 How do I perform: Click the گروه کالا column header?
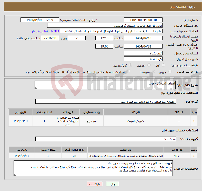tap(68, 112)
